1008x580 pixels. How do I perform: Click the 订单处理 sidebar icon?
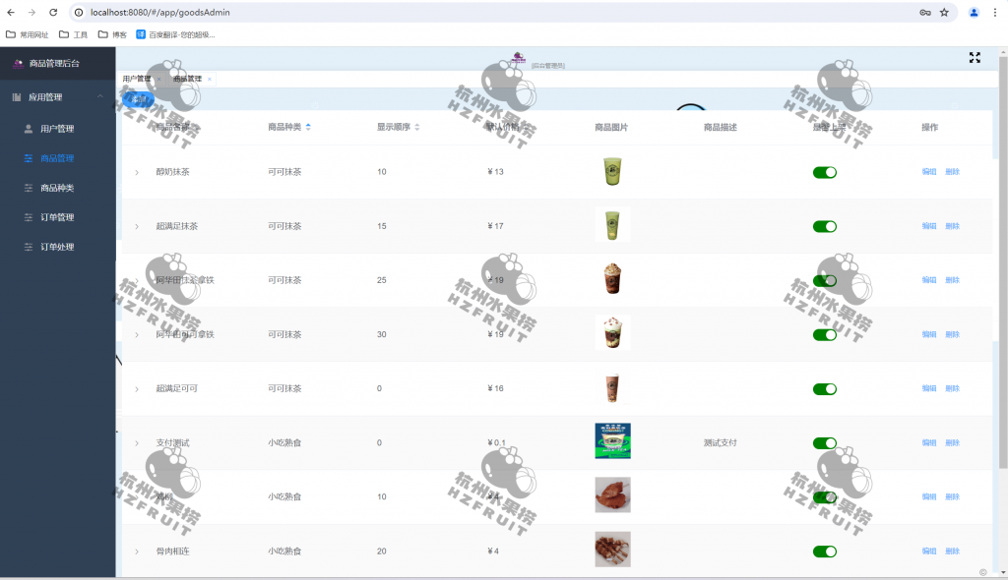click(29, 247)
